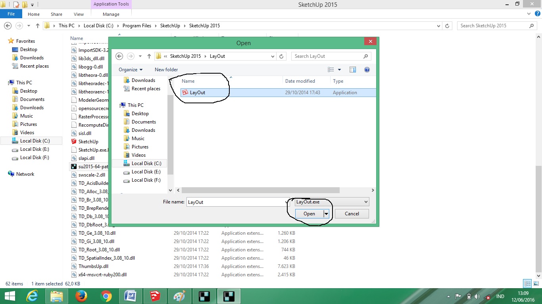Select Local Disk (C:) in Open dialog tree
This screenshot has width=542, height=304.
pos(146,163)
